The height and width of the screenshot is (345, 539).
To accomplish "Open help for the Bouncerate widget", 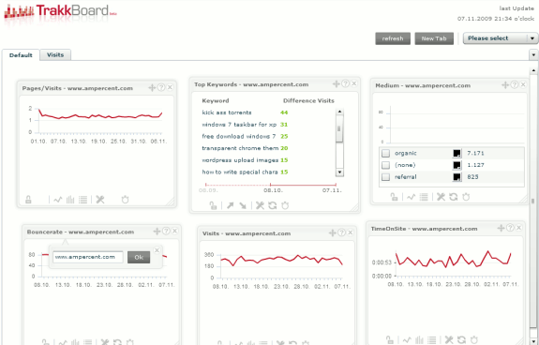I will (166, 232).
